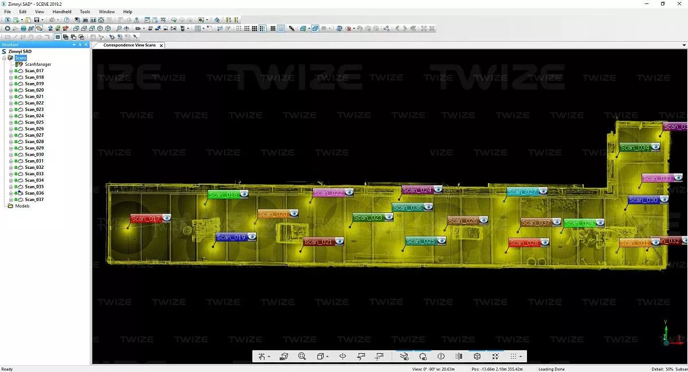Click the cube icon in the bottom toolbar
The height and width of the screenshot is (372, 688).
(477, 357)
